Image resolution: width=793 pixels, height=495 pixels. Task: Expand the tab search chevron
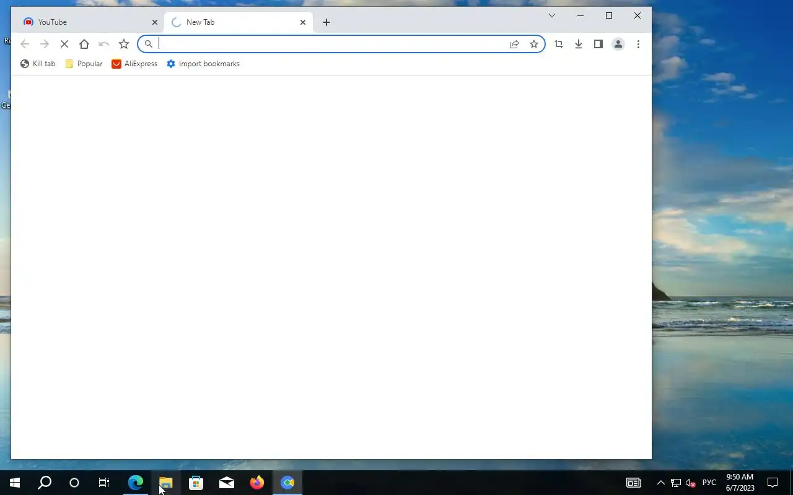click(552, 15)
